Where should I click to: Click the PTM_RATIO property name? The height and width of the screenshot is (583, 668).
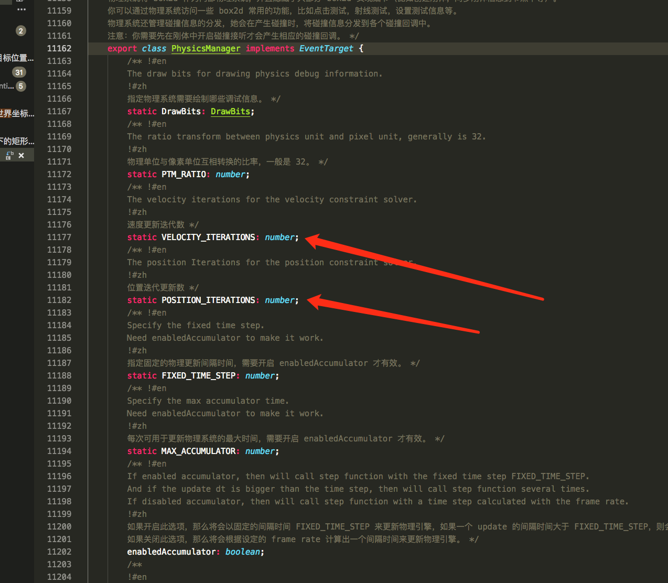click(184, 174)
